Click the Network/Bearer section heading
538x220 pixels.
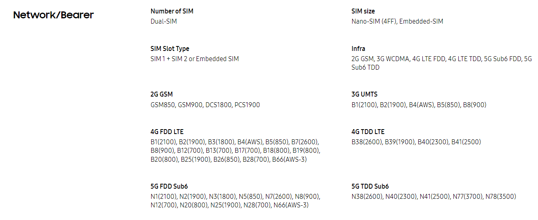coord(54,15)
